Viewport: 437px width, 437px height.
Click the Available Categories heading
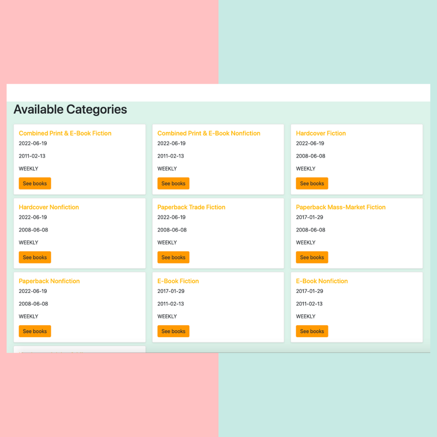[70, 109]
